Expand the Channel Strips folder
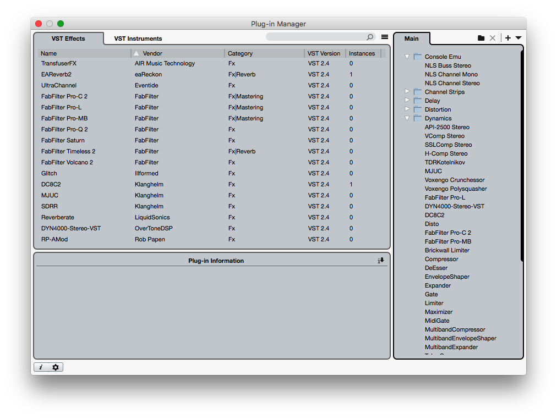Image resolution: width=557 pixels, height=419 pixels. [407, 92]
